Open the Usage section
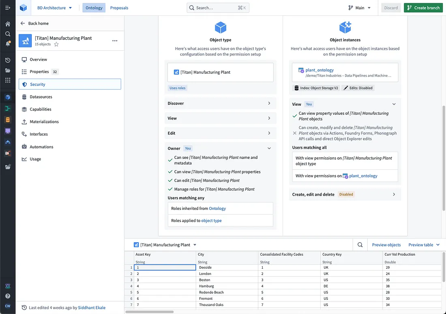Image resolution: width=446 pixels, height=314 pixels. point(70,159)
